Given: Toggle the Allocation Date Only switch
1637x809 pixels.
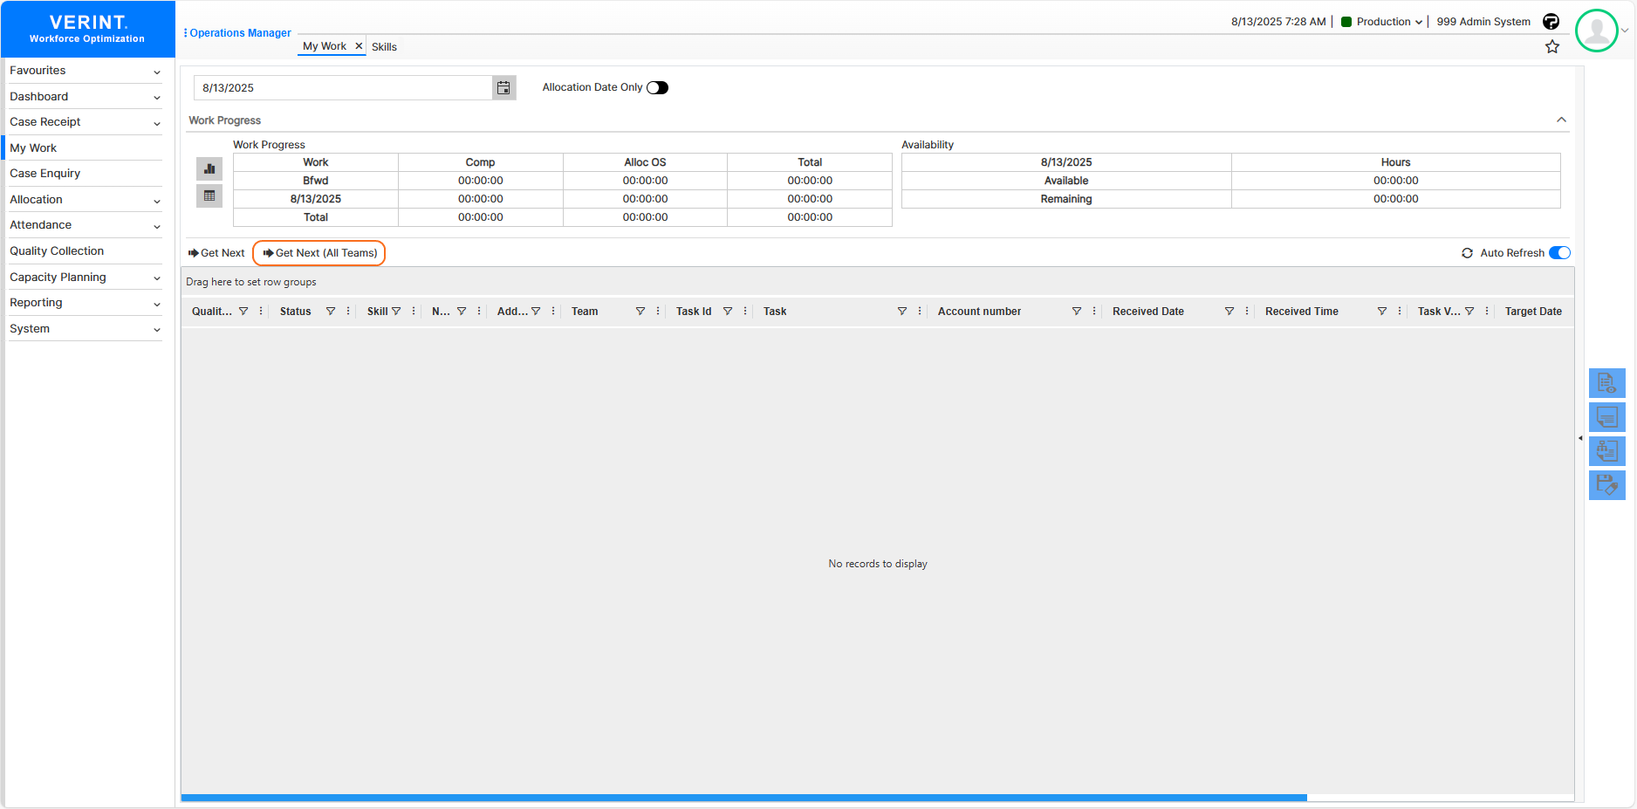Looking at the screenshot, I should click(657, 87).
